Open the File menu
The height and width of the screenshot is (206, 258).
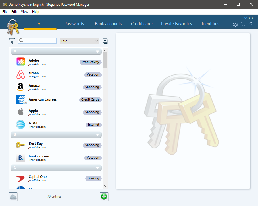pyautogui.click(x=5, y=12)
